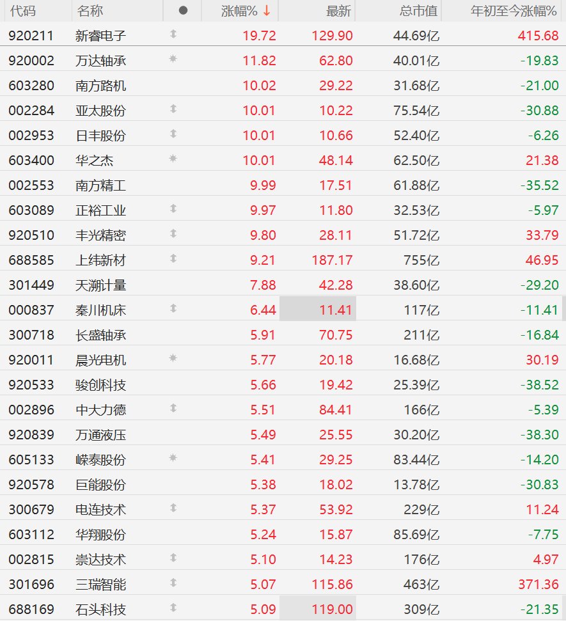
Task: Click year-to-date gain 371.36
Action: (538, 585)
